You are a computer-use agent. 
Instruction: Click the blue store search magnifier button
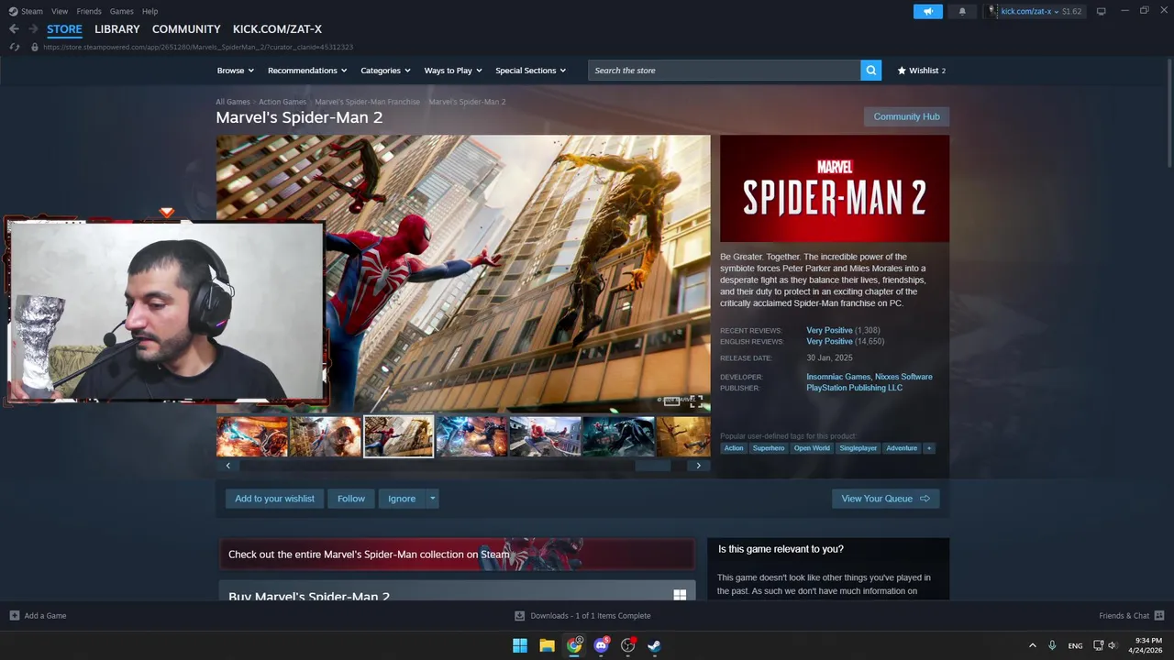click(870, 71)
